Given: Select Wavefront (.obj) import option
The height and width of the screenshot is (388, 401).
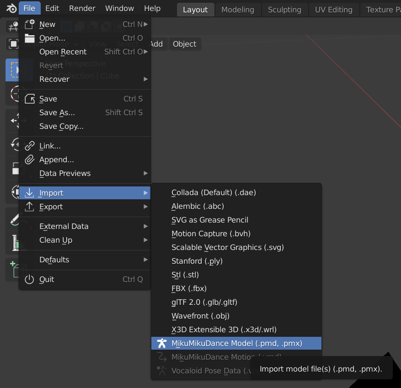Looking at the screenshot, I should [x=200, y=316].
